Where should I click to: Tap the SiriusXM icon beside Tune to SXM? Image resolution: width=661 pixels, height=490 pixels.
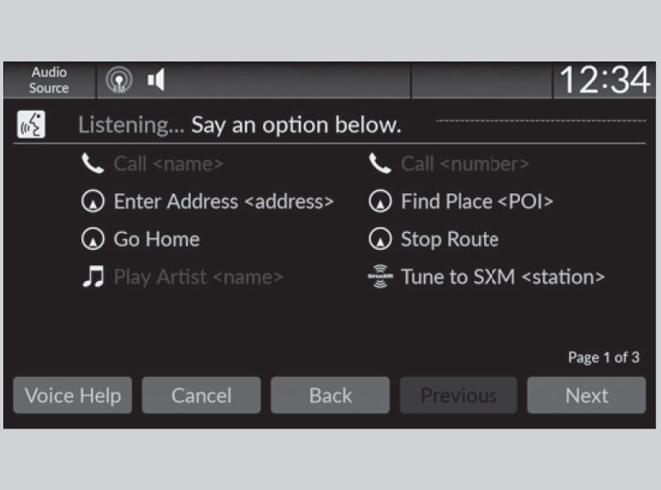(x=379, y=277)
